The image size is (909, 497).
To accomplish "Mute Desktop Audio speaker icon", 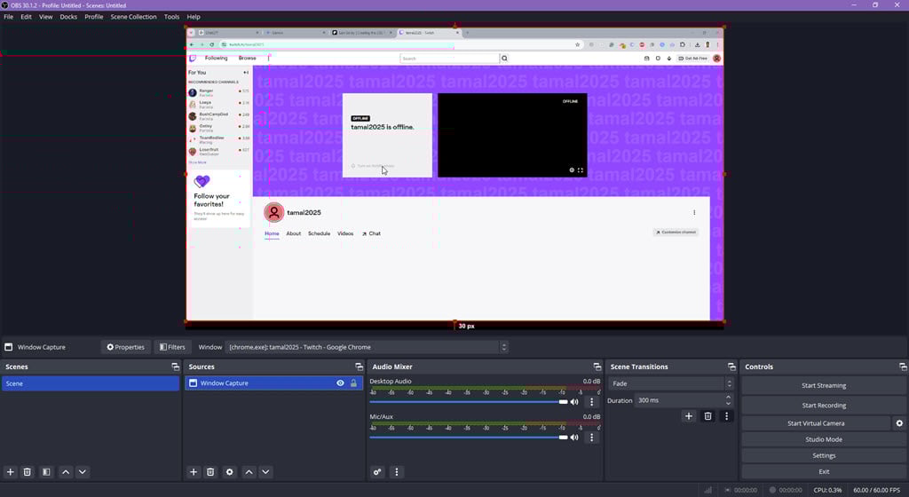I will coord(574,402).
